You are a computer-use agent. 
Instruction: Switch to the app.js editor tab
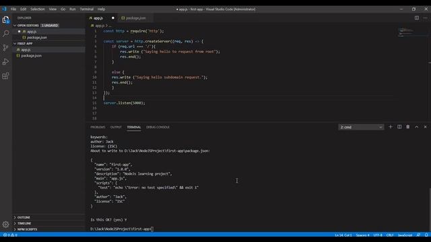pos(98,18)
